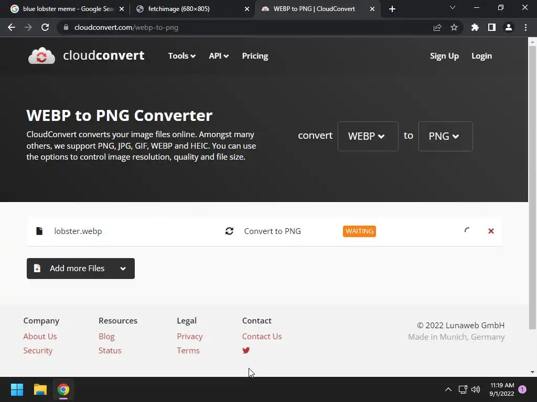The image size is (537, 402).
Task: Remove lobster.webp with the red X
Action: click(491, 231)
